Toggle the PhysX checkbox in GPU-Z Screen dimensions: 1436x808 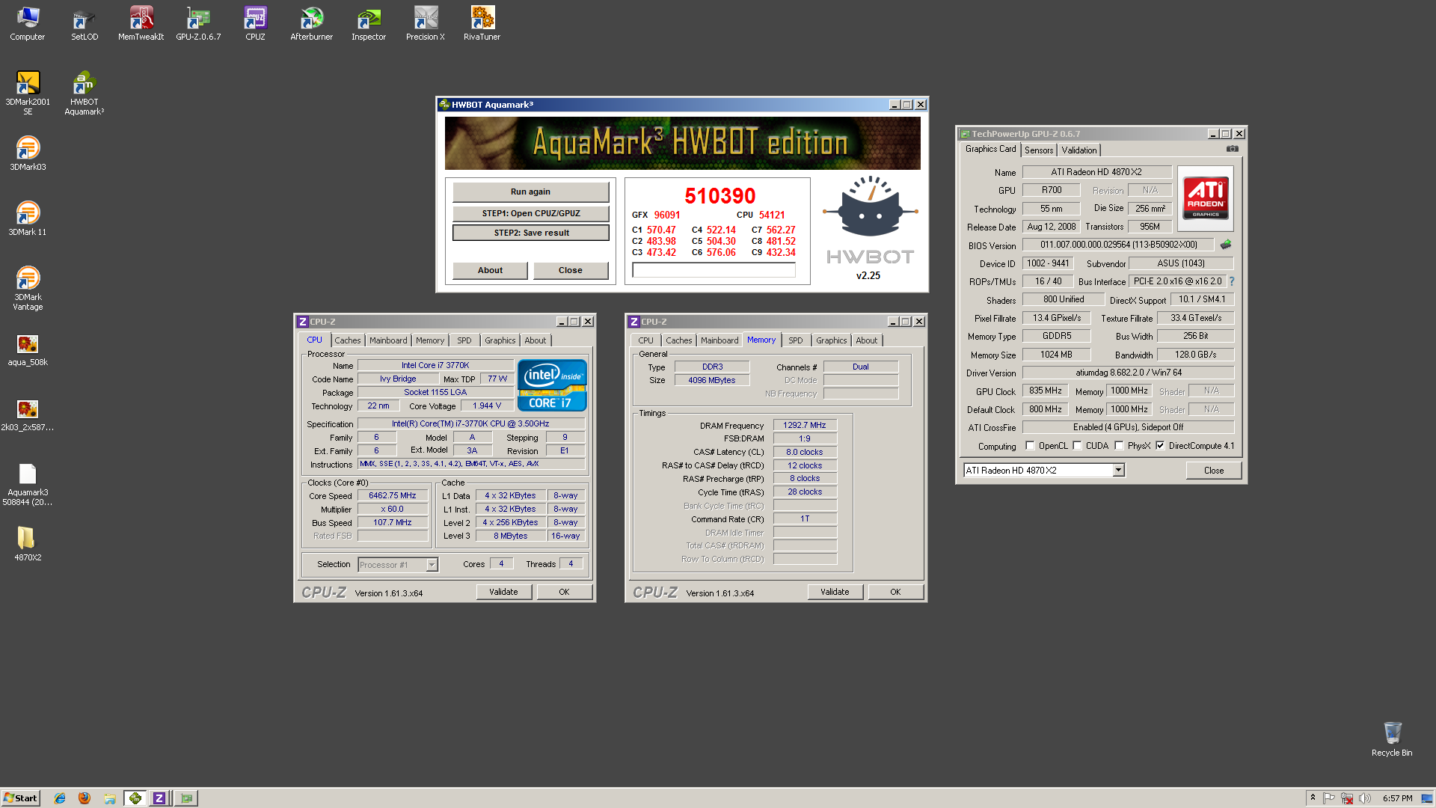coord(1119,446)
